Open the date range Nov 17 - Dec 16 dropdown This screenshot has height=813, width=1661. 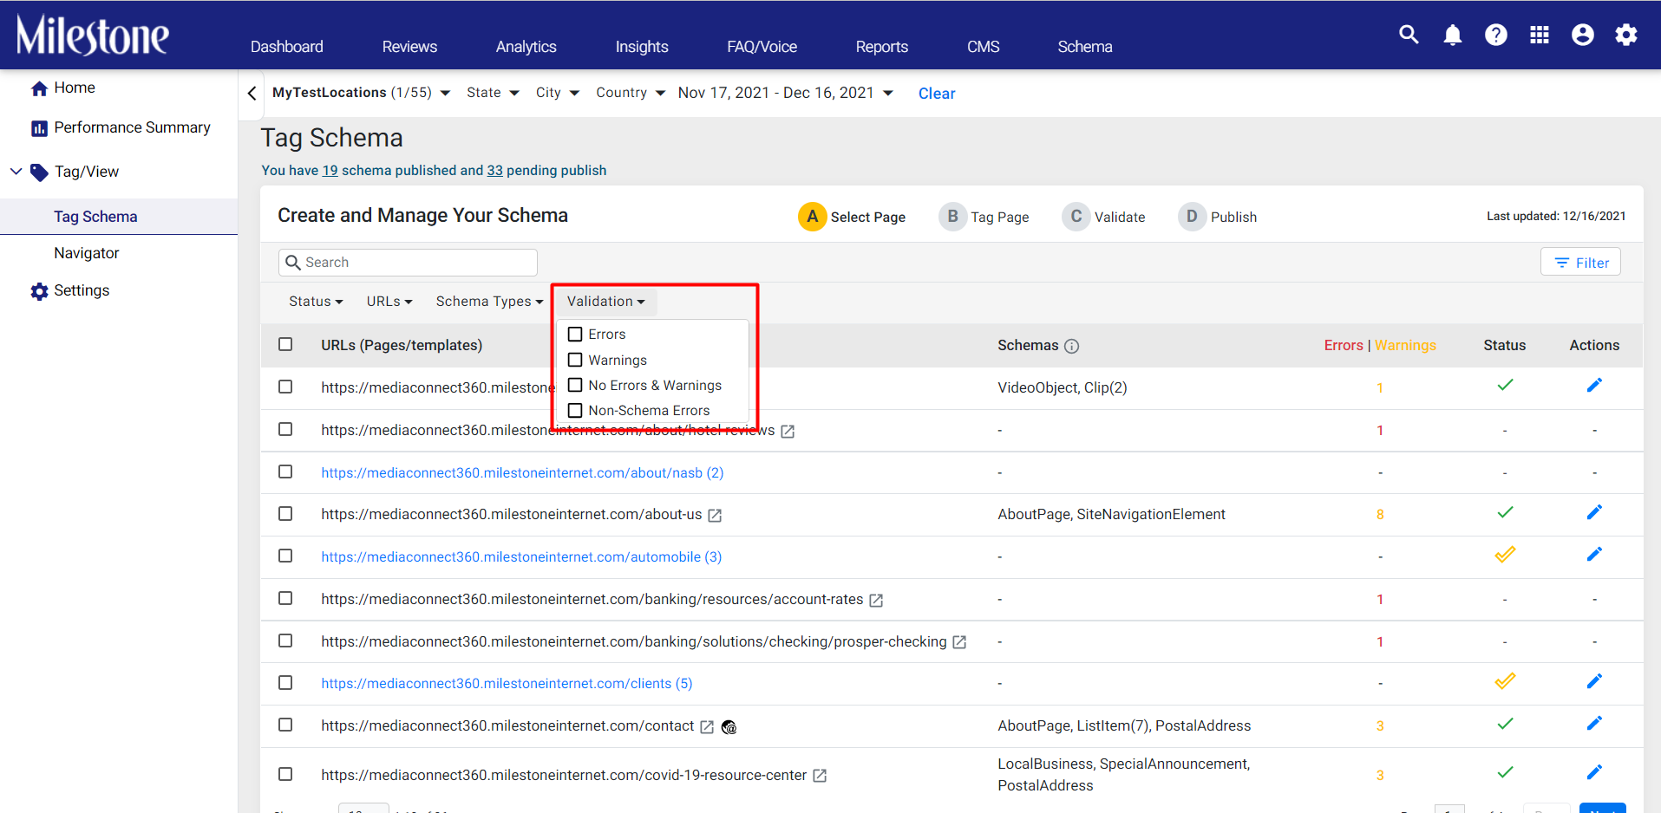pyautogui.click(x=785, y=93)
